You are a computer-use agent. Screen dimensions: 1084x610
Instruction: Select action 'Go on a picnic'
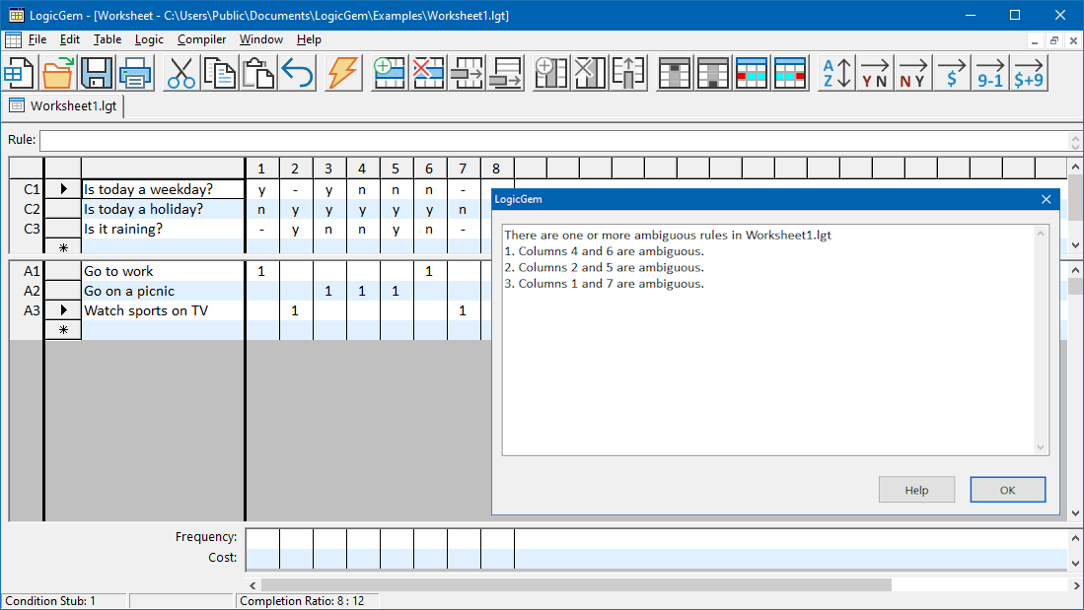point(163,291)
